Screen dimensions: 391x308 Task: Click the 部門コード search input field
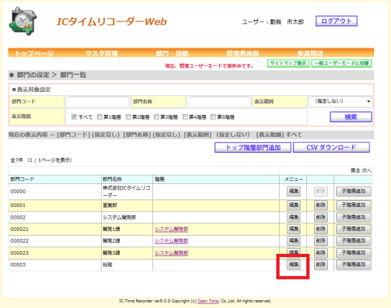coord(98,102)
